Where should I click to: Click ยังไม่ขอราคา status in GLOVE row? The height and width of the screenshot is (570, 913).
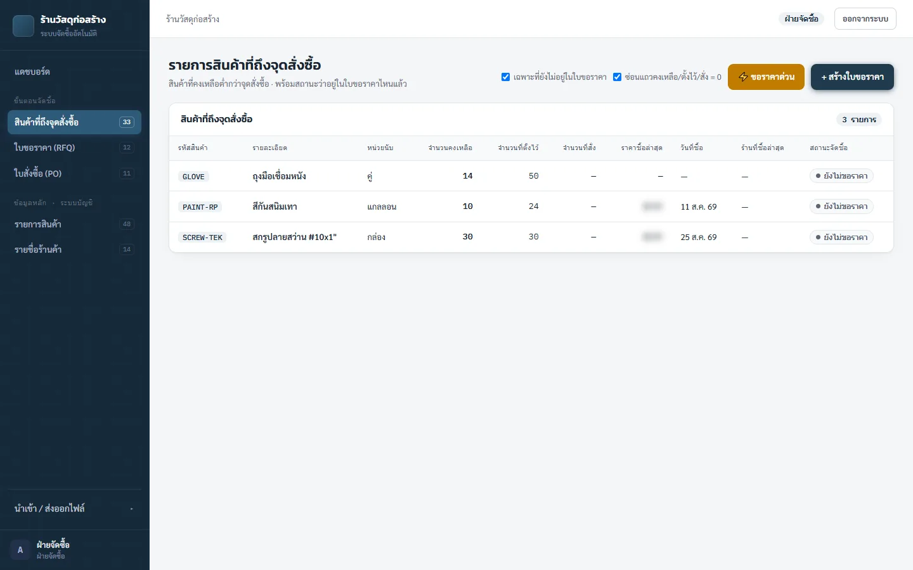click(x=841, y=176)
